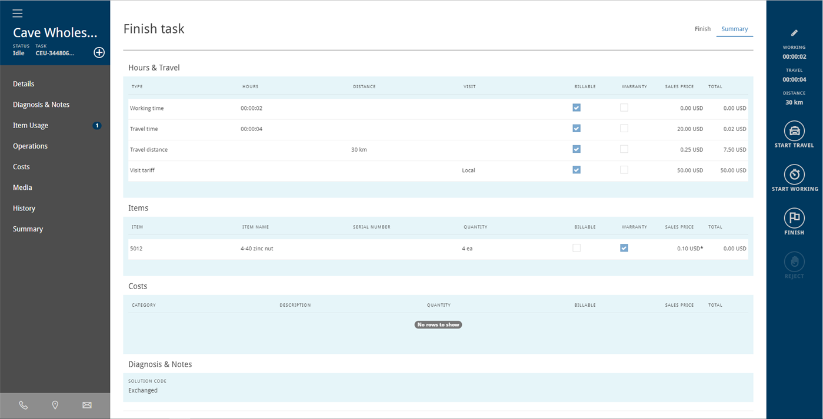Open the email envelope icon
Screen dimensions: 823x419
[86, 405]
